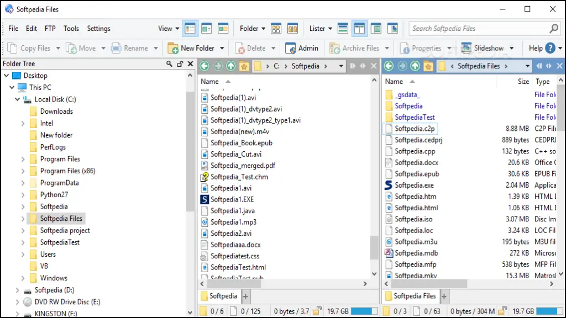Switch to third View layout icon

[x=223, y=29]
